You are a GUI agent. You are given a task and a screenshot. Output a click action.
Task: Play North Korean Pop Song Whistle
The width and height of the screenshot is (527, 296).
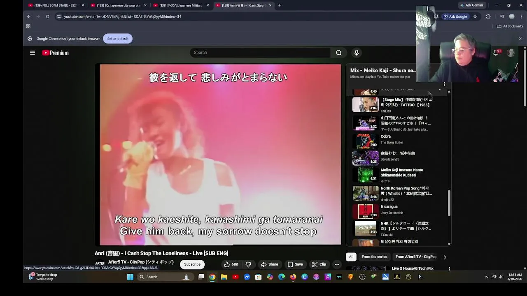393,193
